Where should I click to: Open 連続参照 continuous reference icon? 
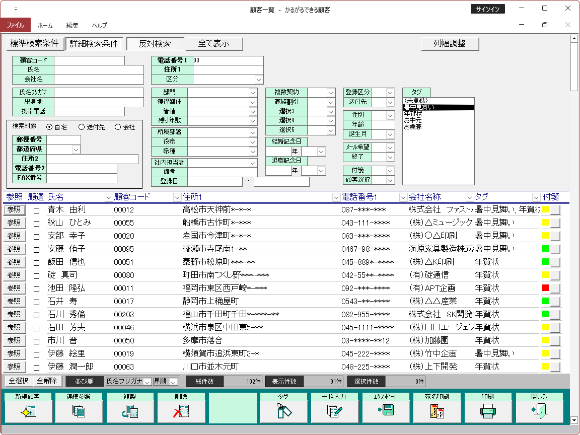pos(79,411)
